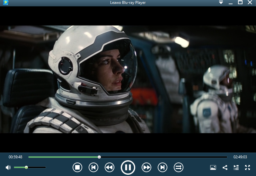This screenshot has height=176, width=256.
Task: Change the loop playback mode
Action: (179, 167)
